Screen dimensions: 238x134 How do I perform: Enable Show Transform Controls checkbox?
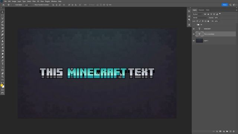[33, 5]
